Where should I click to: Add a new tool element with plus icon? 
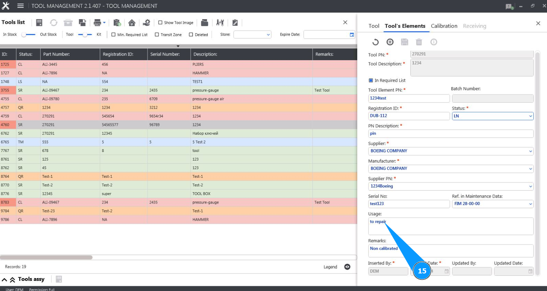click(x=390, y=42)
